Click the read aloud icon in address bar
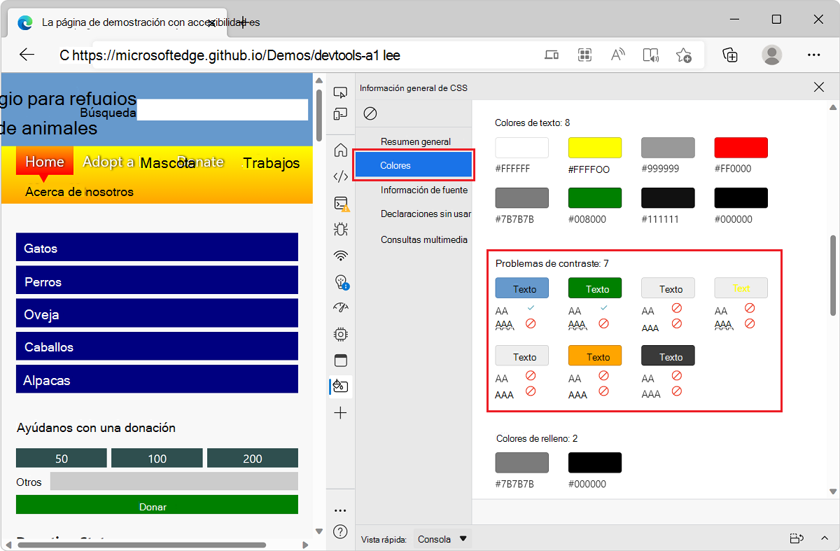Screen dimensions: 840x551 [x=650, y=54]
